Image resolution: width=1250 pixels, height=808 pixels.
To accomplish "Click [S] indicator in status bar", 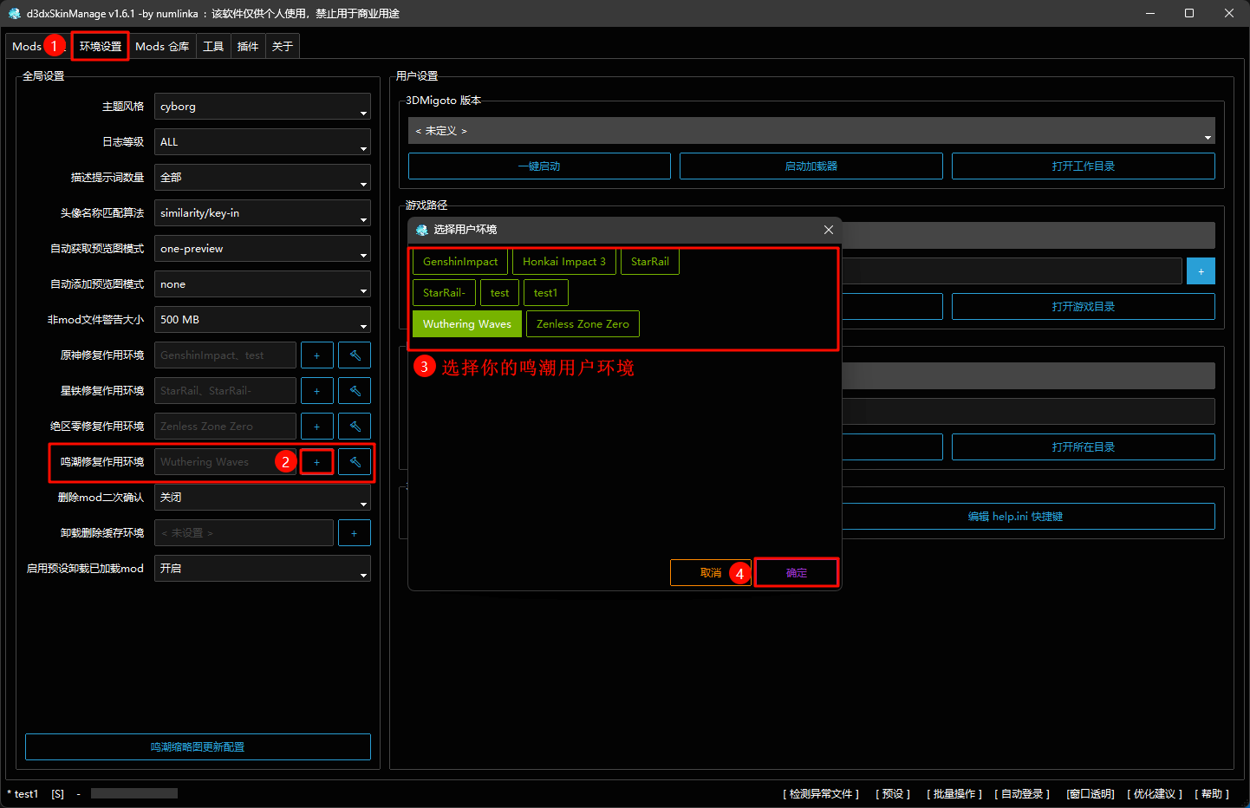I will tap(57, 794).
